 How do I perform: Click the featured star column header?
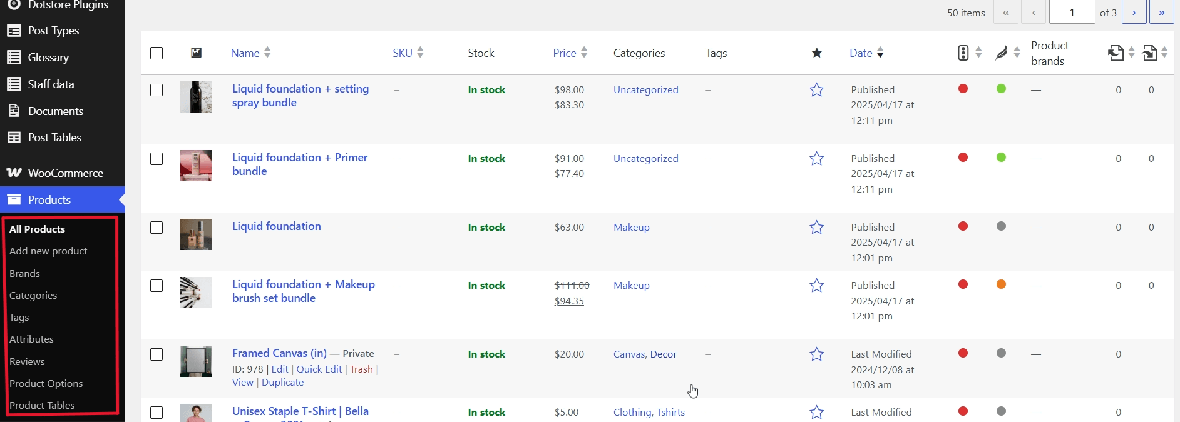(816, 53)
